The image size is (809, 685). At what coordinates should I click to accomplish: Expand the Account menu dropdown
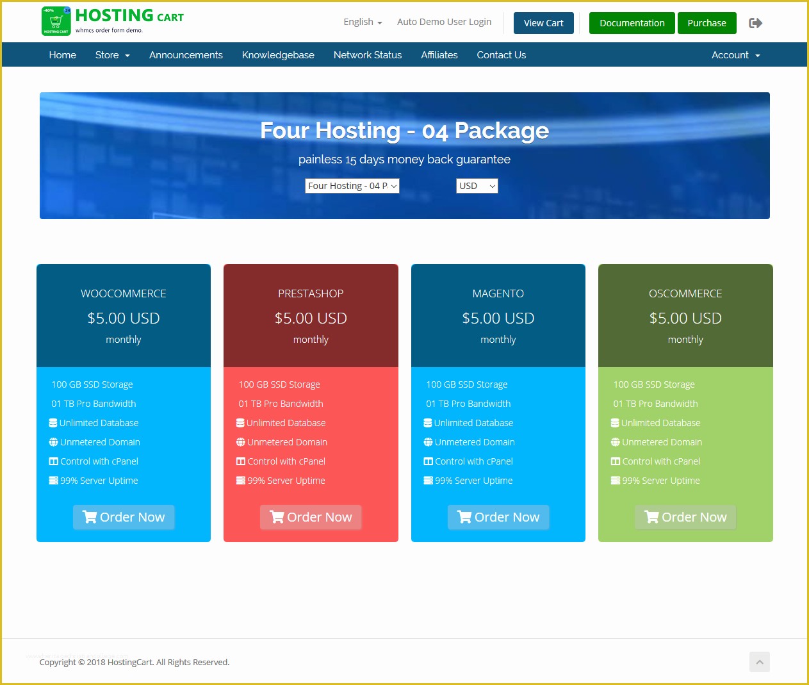736,55
